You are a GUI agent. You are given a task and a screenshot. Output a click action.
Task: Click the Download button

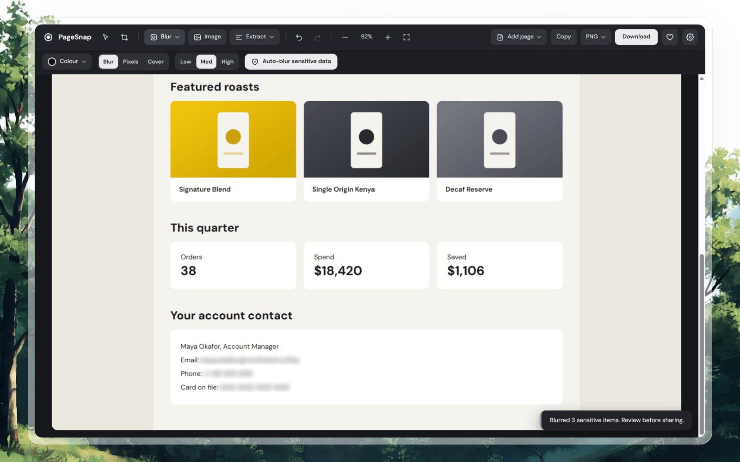pyautogui.click(x=636, y=37)
